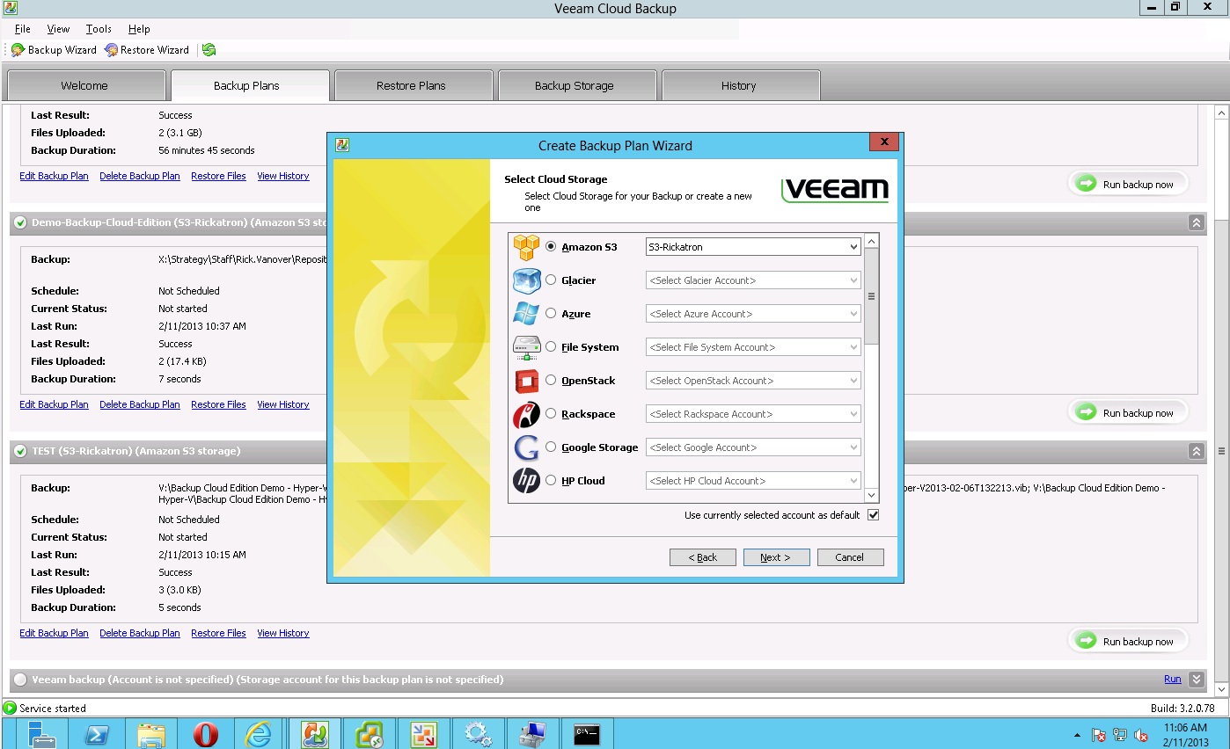Select the Glacier storage radio button
1230x749 pixels.
[x=551, y=280]
